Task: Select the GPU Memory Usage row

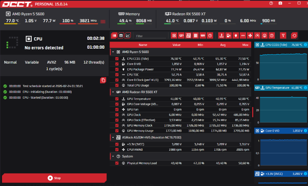Action: point(180,131)
